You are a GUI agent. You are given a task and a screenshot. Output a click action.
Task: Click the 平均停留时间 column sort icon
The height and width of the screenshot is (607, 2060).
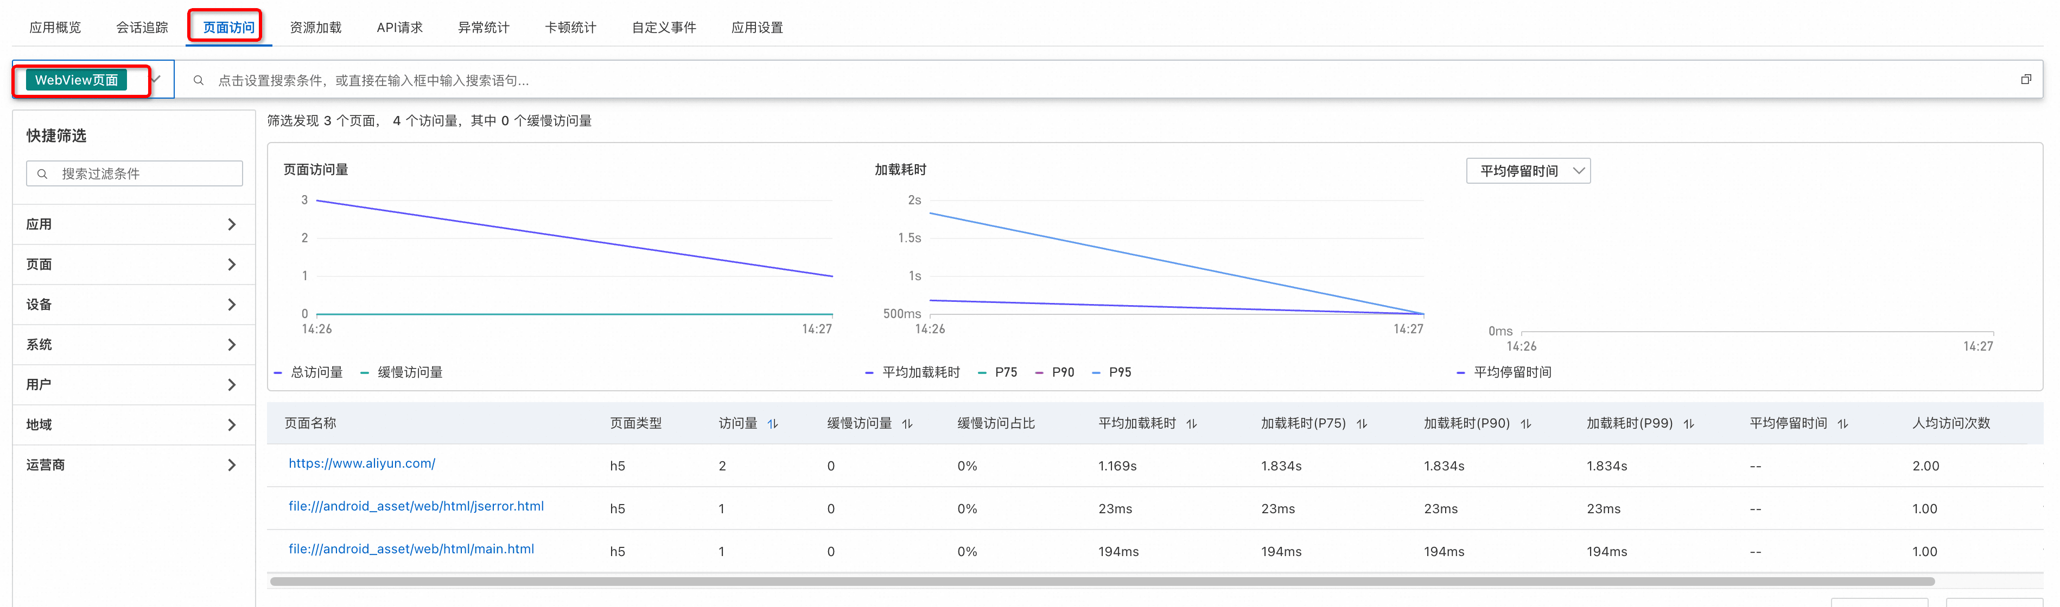click(x=1843, y=424)
